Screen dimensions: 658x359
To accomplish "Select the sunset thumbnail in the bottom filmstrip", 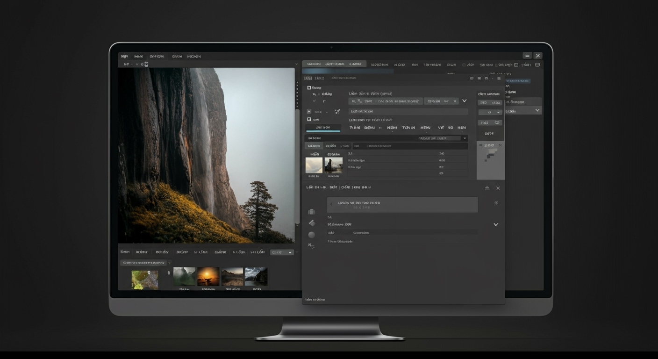I will pos(208,277).
